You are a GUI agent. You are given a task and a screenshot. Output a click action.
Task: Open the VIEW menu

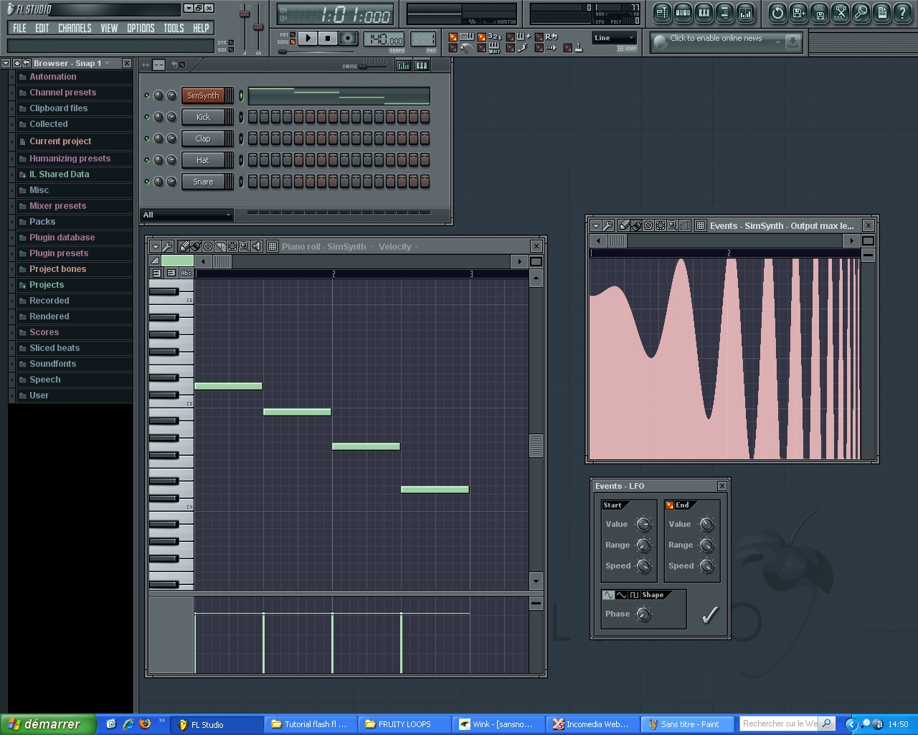pos(109,28)
